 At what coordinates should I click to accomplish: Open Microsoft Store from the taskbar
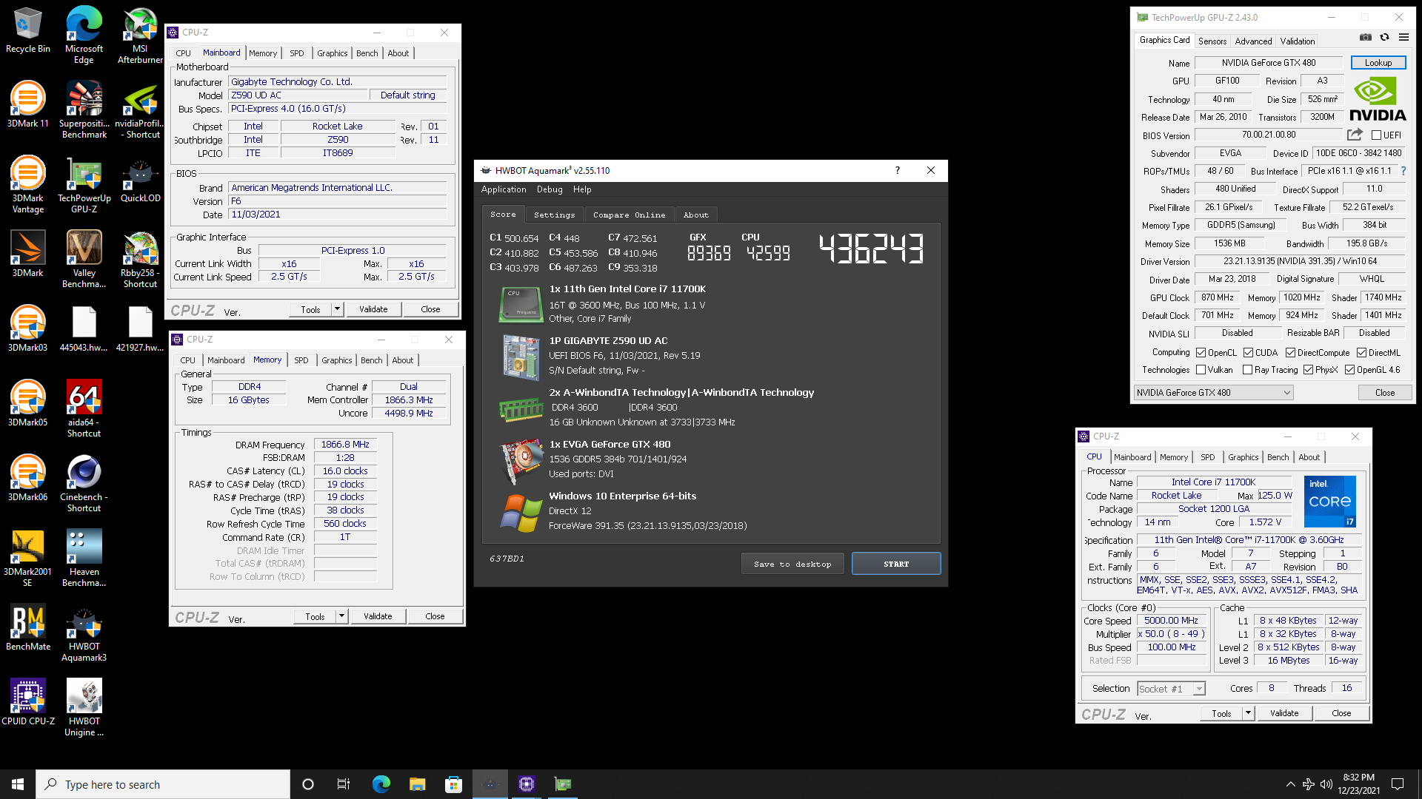(453, 784)
